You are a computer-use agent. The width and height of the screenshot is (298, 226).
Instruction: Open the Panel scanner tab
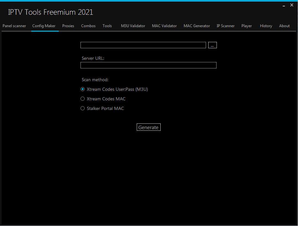[x=14, y=26]
